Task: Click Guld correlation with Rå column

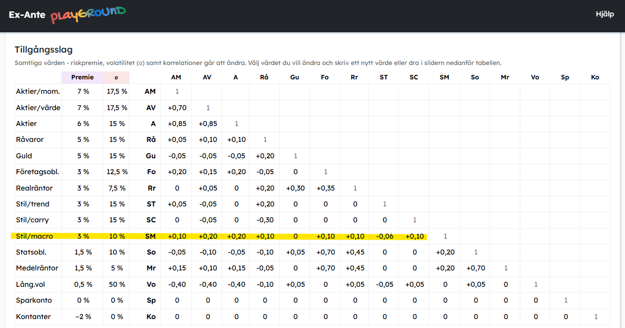Action: [x=265, y=156]
